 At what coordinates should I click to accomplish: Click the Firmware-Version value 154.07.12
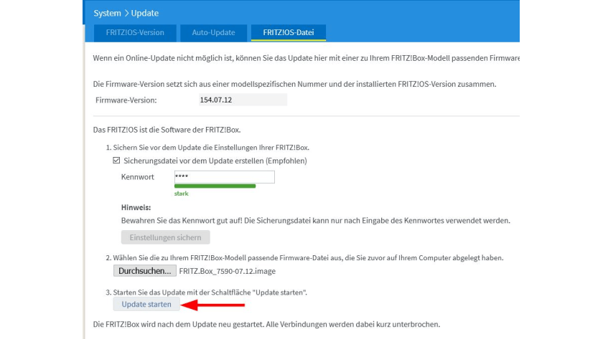[x=243, y=100]
